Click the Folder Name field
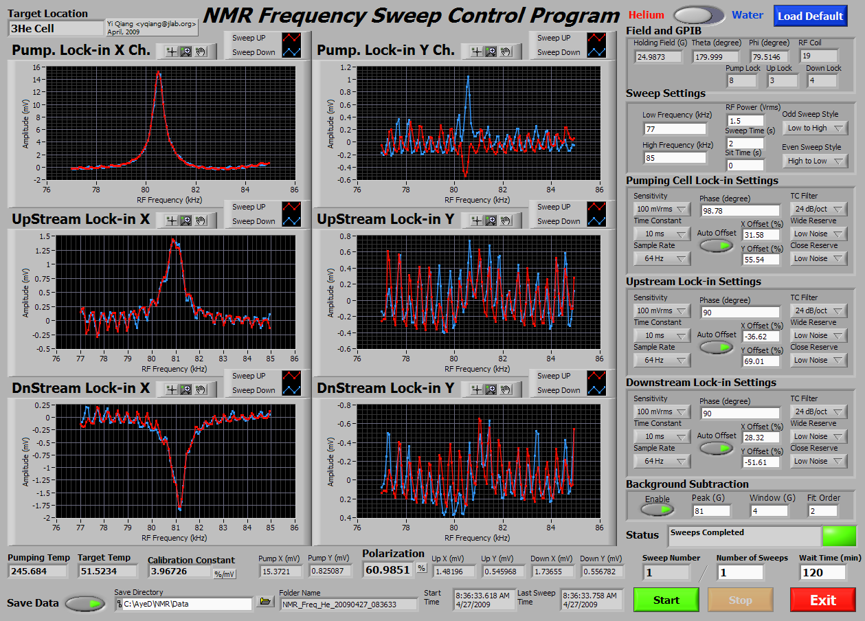Viewport: 865px width, 621px height. (348, 604)
